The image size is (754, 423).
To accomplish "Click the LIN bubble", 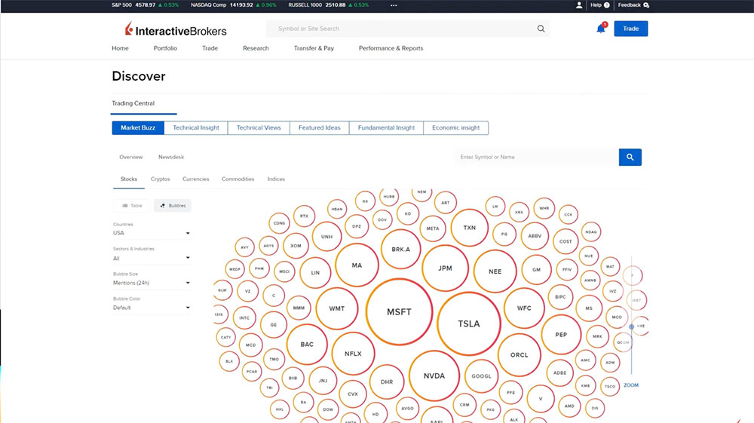I will [x=315, y=272].
